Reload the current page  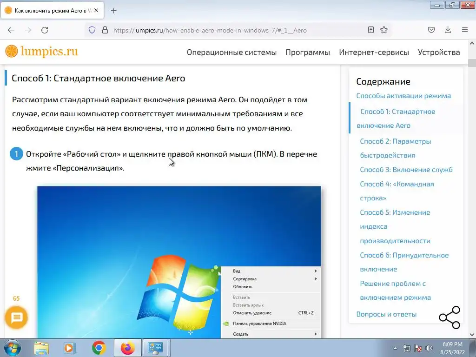point(45,30)
